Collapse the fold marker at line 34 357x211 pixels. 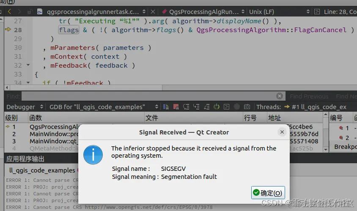point(28,82)
